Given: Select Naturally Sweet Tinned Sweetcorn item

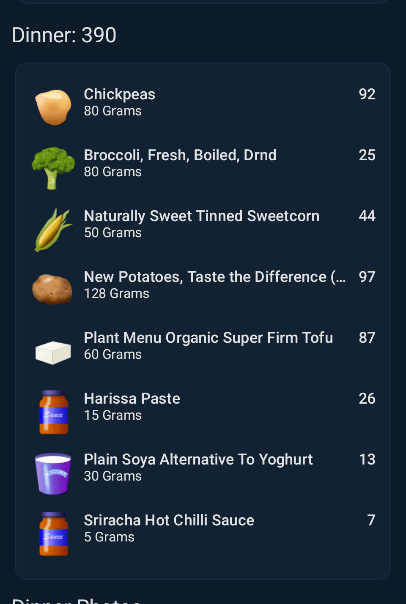Looking at the screenshot, I should tap(202, 216).
